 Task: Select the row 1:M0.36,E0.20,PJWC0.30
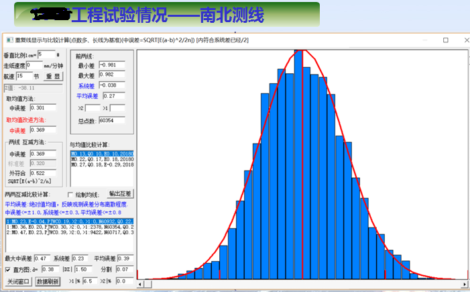(70, 227)
